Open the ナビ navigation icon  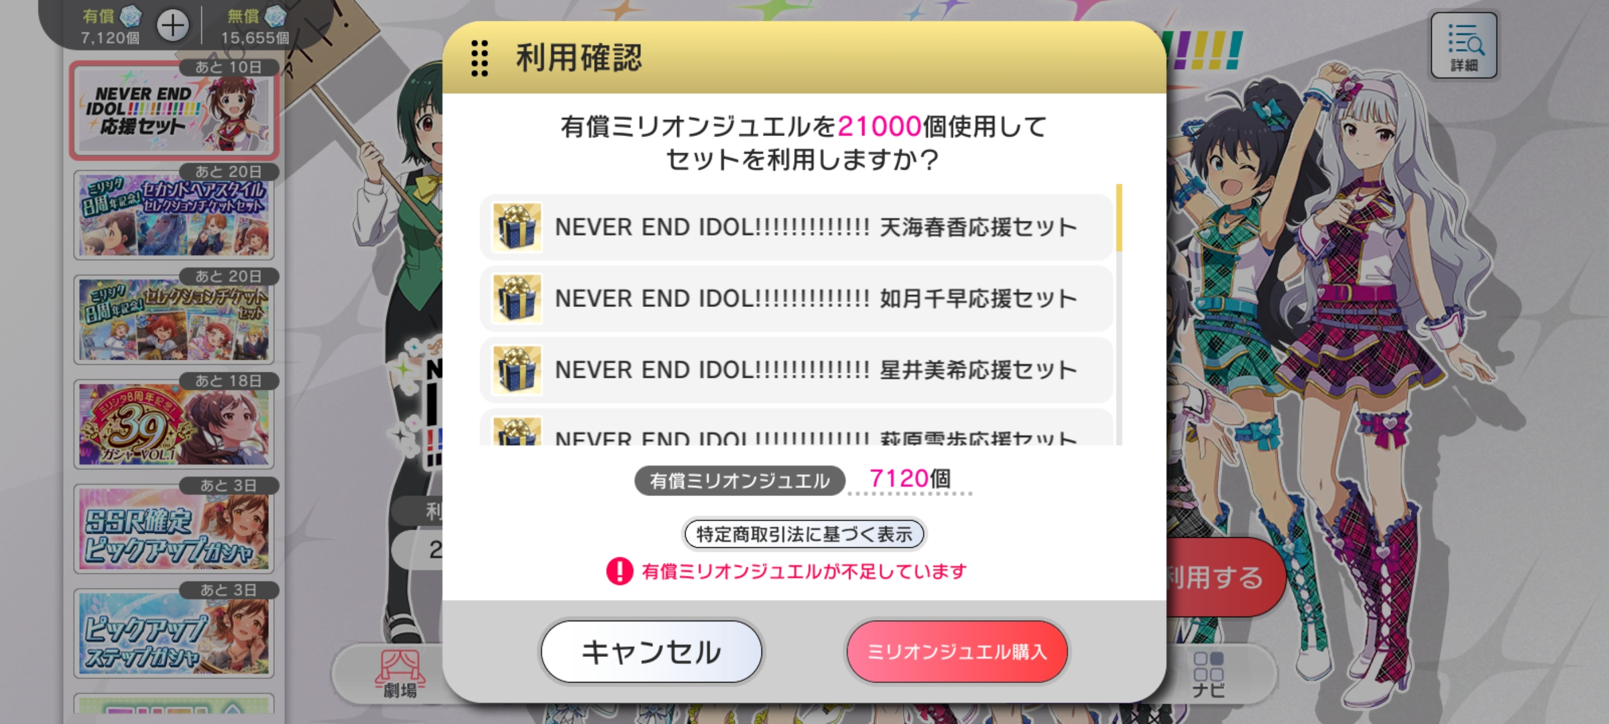tap(1209, 674)
